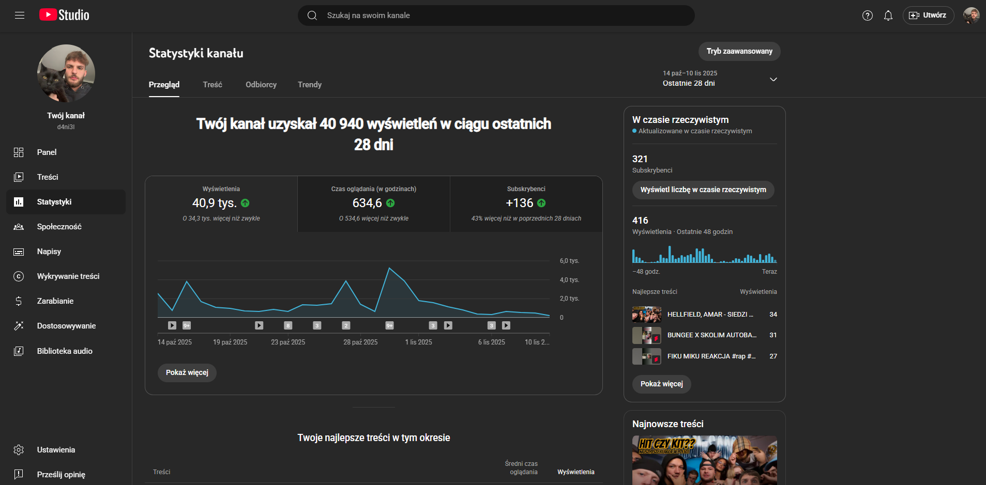Go to Panel dashboard in sidebar
The image size is (986, 485).
[47, 152]
